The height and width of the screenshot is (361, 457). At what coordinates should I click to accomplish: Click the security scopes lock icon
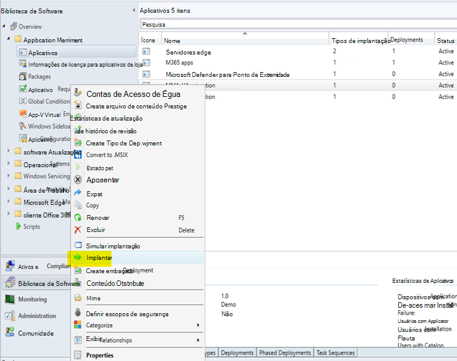pyautogui.click(x=78, y=313)
